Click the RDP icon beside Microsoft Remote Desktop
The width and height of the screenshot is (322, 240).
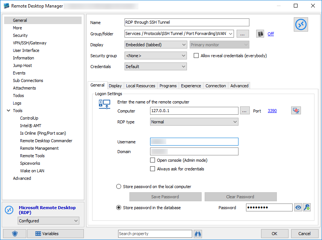coord(8,210)
